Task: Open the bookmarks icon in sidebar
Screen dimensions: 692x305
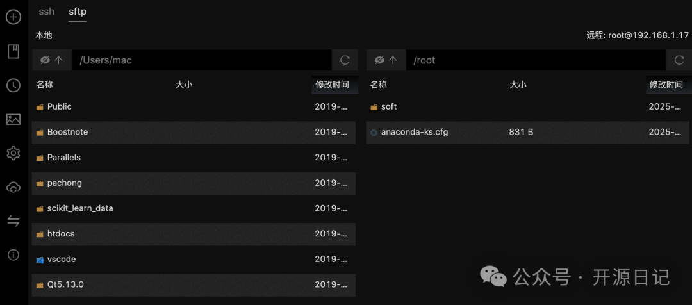Action: point(13,51)
